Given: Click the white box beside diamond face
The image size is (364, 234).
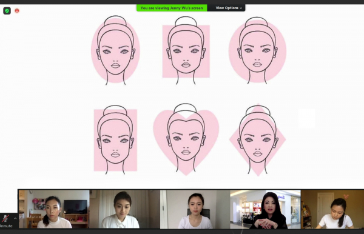Looking at the screenshot, I should click(x=306, y=118).
